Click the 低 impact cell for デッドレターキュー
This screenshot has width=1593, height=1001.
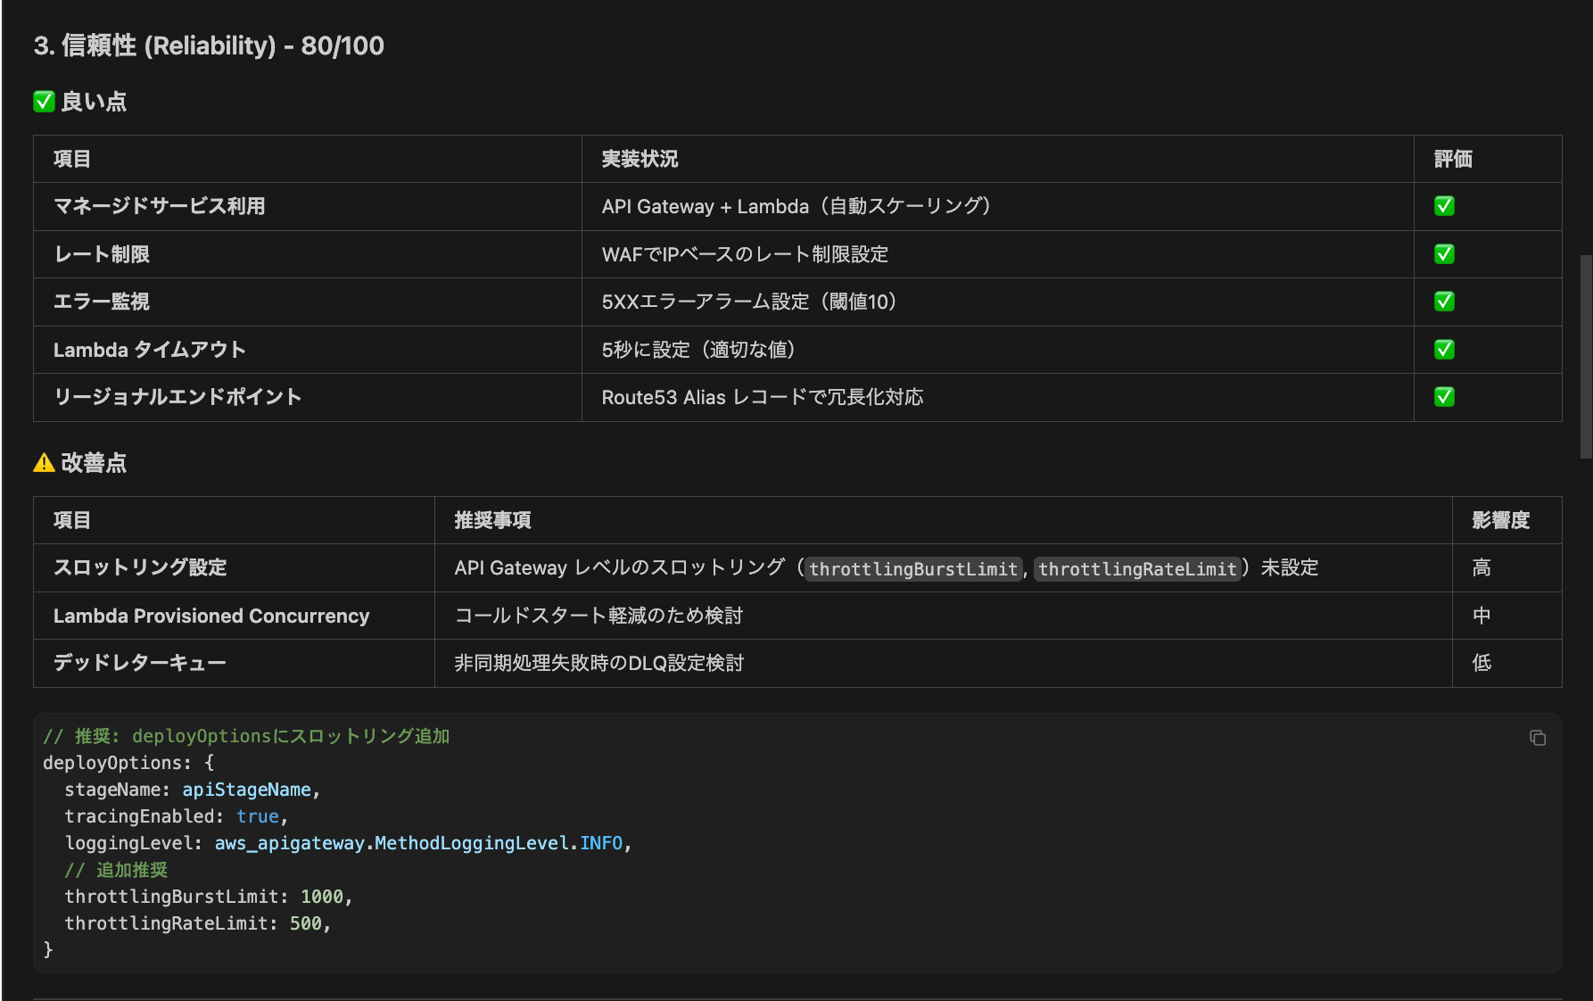pos(1481,663)
